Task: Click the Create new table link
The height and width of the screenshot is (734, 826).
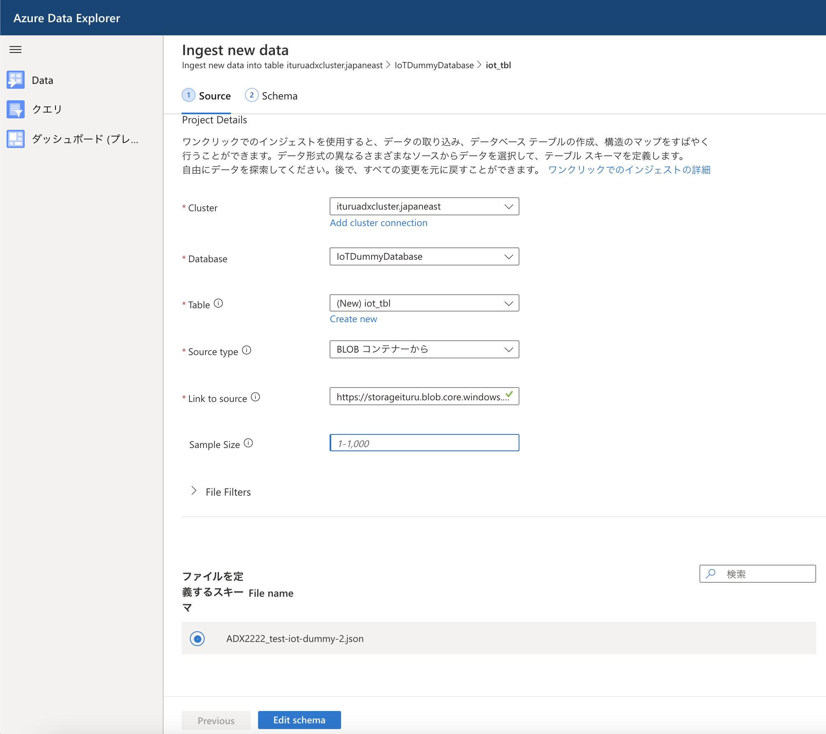Action: (353, 319)
